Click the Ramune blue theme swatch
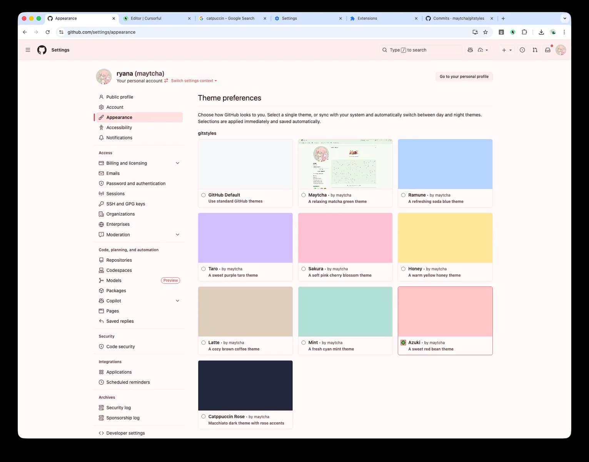 click(x=445, y=164)
